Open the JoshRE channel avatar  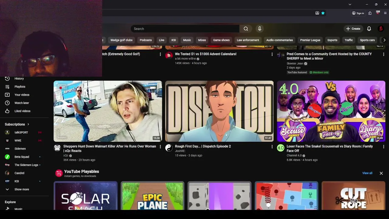point(169,148)
